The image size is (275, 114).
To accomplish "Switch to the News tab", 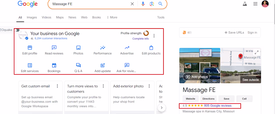I will click(x=72, y=17).
